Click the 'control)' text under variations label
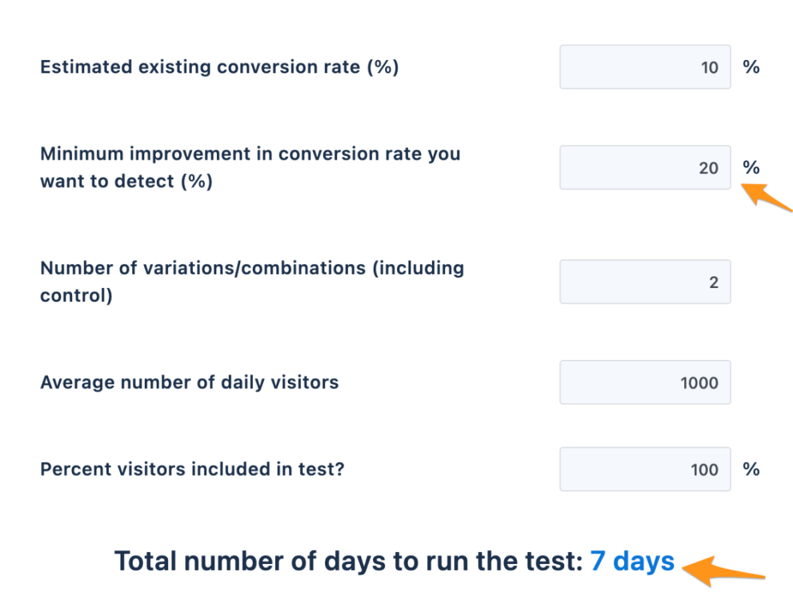Viewport: 793px width, 600px height. click(76, 295)
